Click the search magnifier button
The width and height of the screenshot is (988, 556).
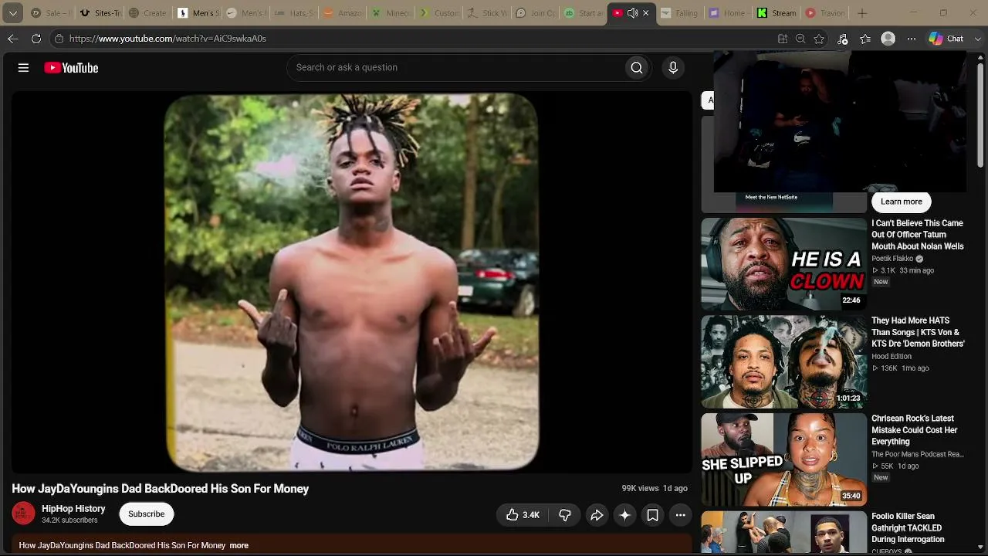(x=637, y=68)
